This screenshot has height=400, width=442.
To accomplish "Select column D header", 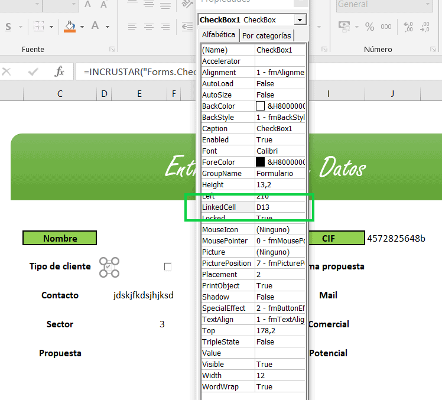I will point(104,93).
